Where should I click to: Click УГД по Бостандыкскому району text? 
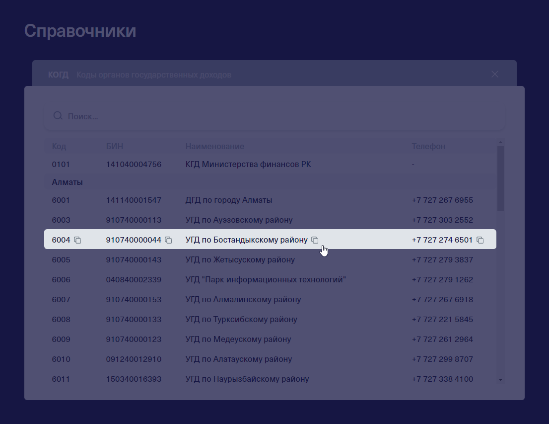247,240
